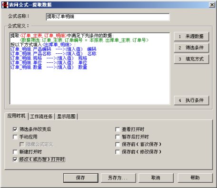Enable the 保存前(修改保存) checkbox

click(118, 152)
